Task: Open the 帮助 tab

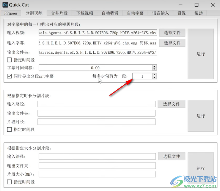Action: pos(198,13)
